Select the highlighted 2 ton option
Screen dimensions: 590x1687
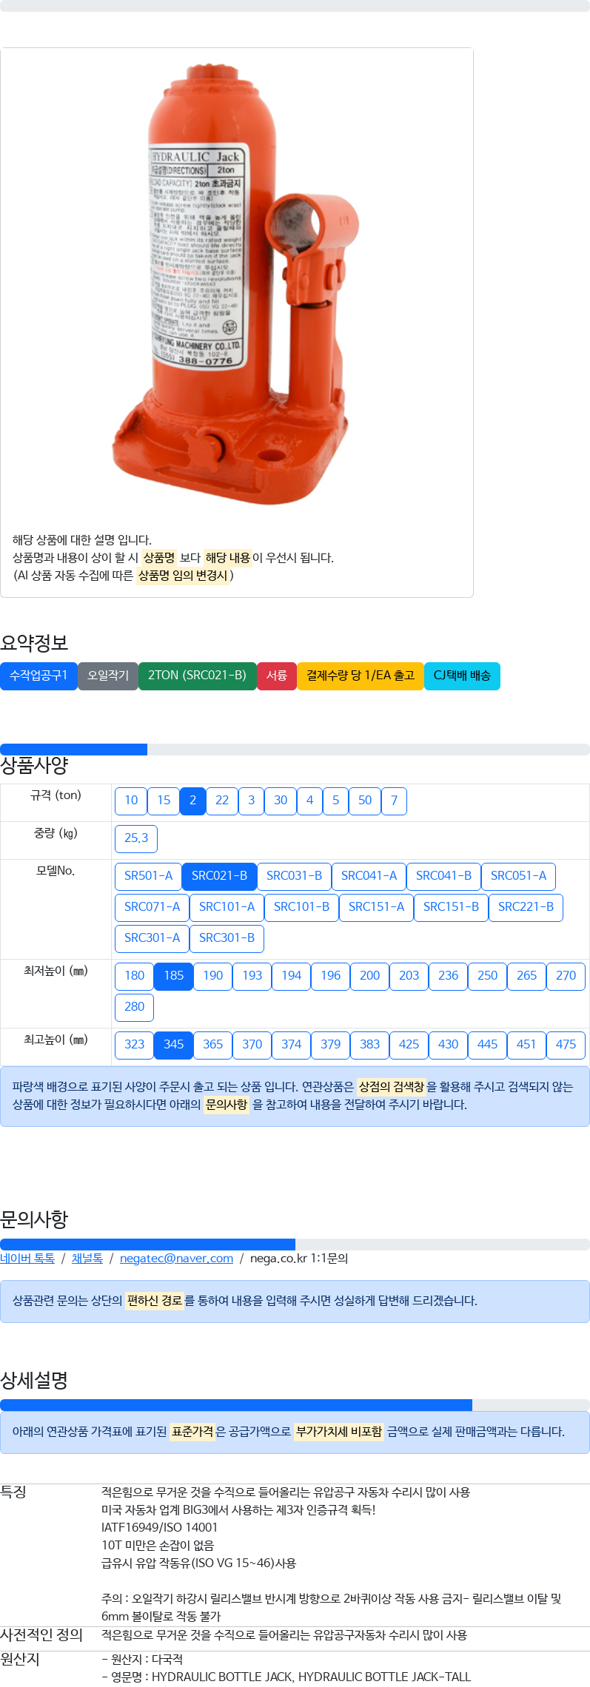[x=192, y=801]
